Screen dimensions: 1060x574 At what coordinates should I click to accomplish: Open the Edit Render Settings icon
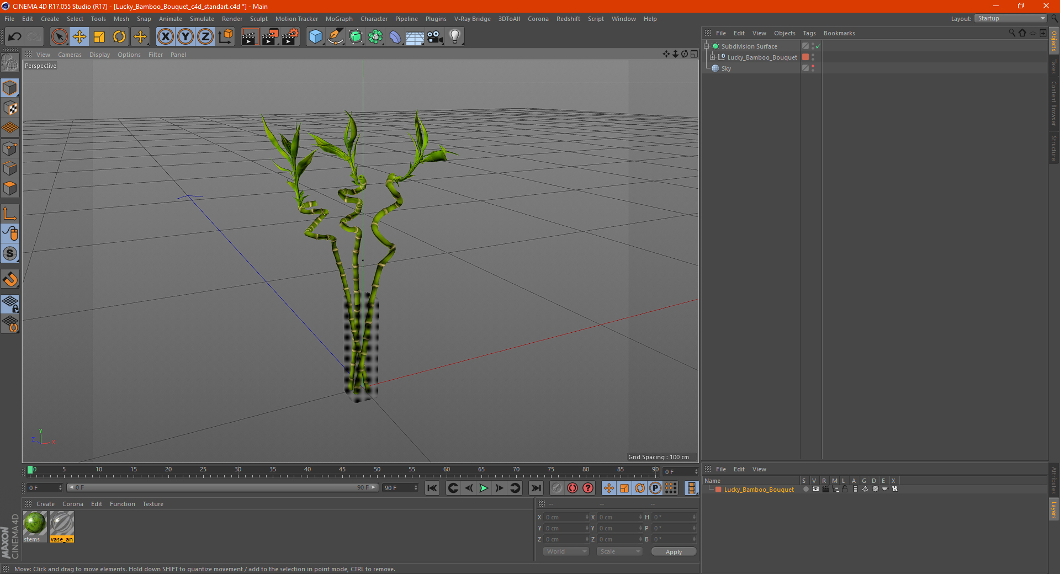[290, 37]
